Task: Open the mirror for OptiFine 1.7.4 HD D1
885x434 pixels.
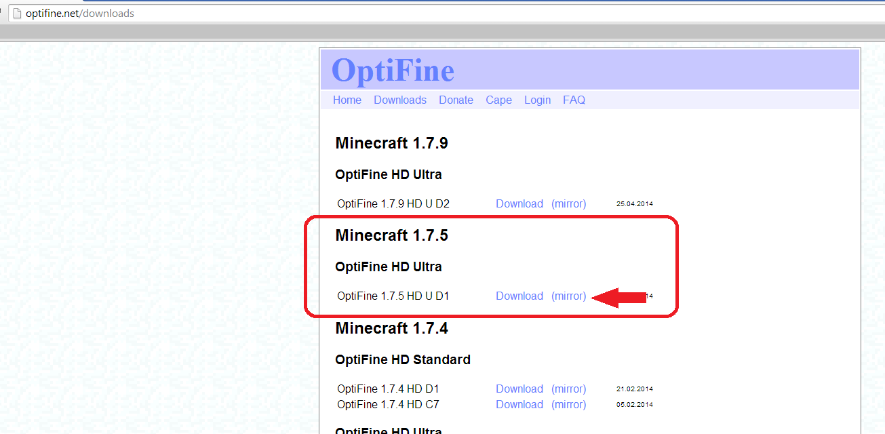Action: pos(569,389)
